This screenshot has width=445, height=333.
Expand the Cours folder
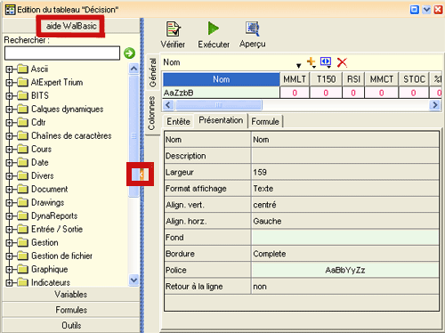(x=9, y=150)
